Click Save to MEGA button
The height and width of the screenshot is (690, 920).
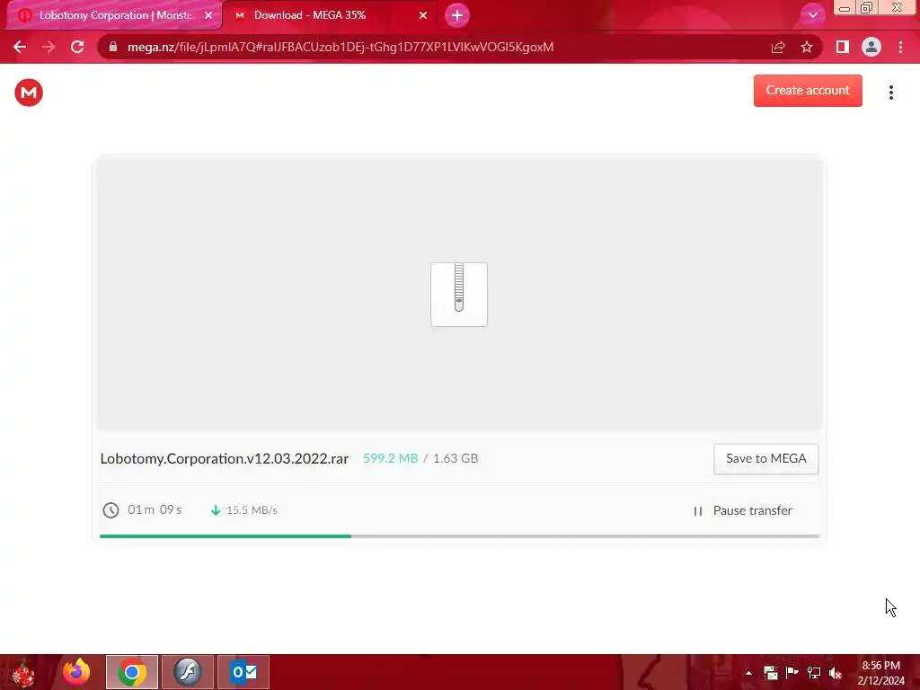point(765,459)
